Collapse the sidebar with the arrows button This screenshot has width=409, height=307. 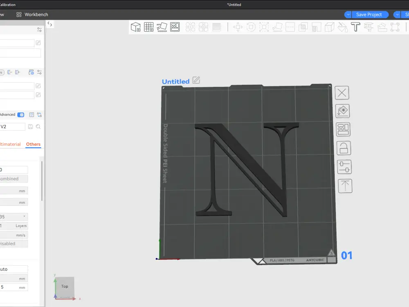(50, 24)
